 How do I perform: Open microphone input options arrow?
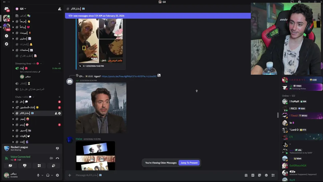click(42, 175)
